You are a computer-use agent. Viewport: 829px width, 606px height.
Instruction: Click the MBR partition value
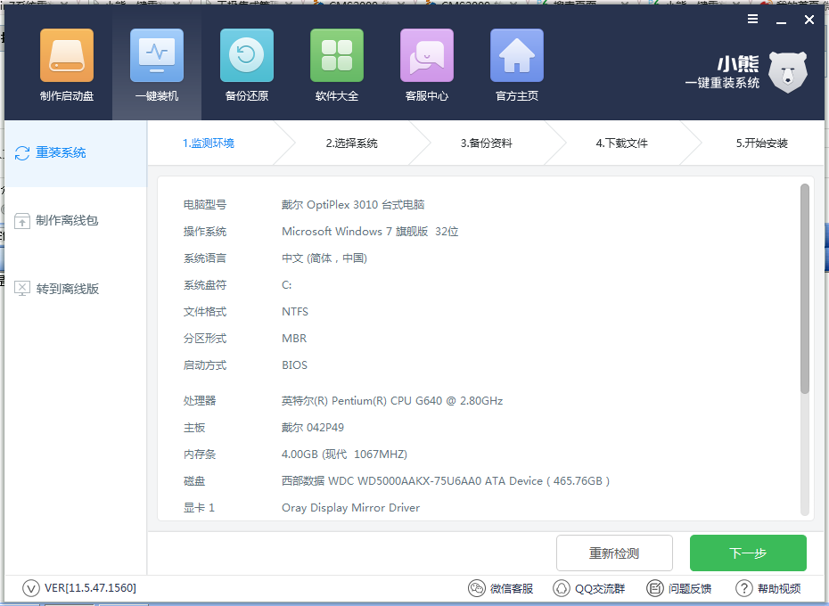(x=294, y=339)
